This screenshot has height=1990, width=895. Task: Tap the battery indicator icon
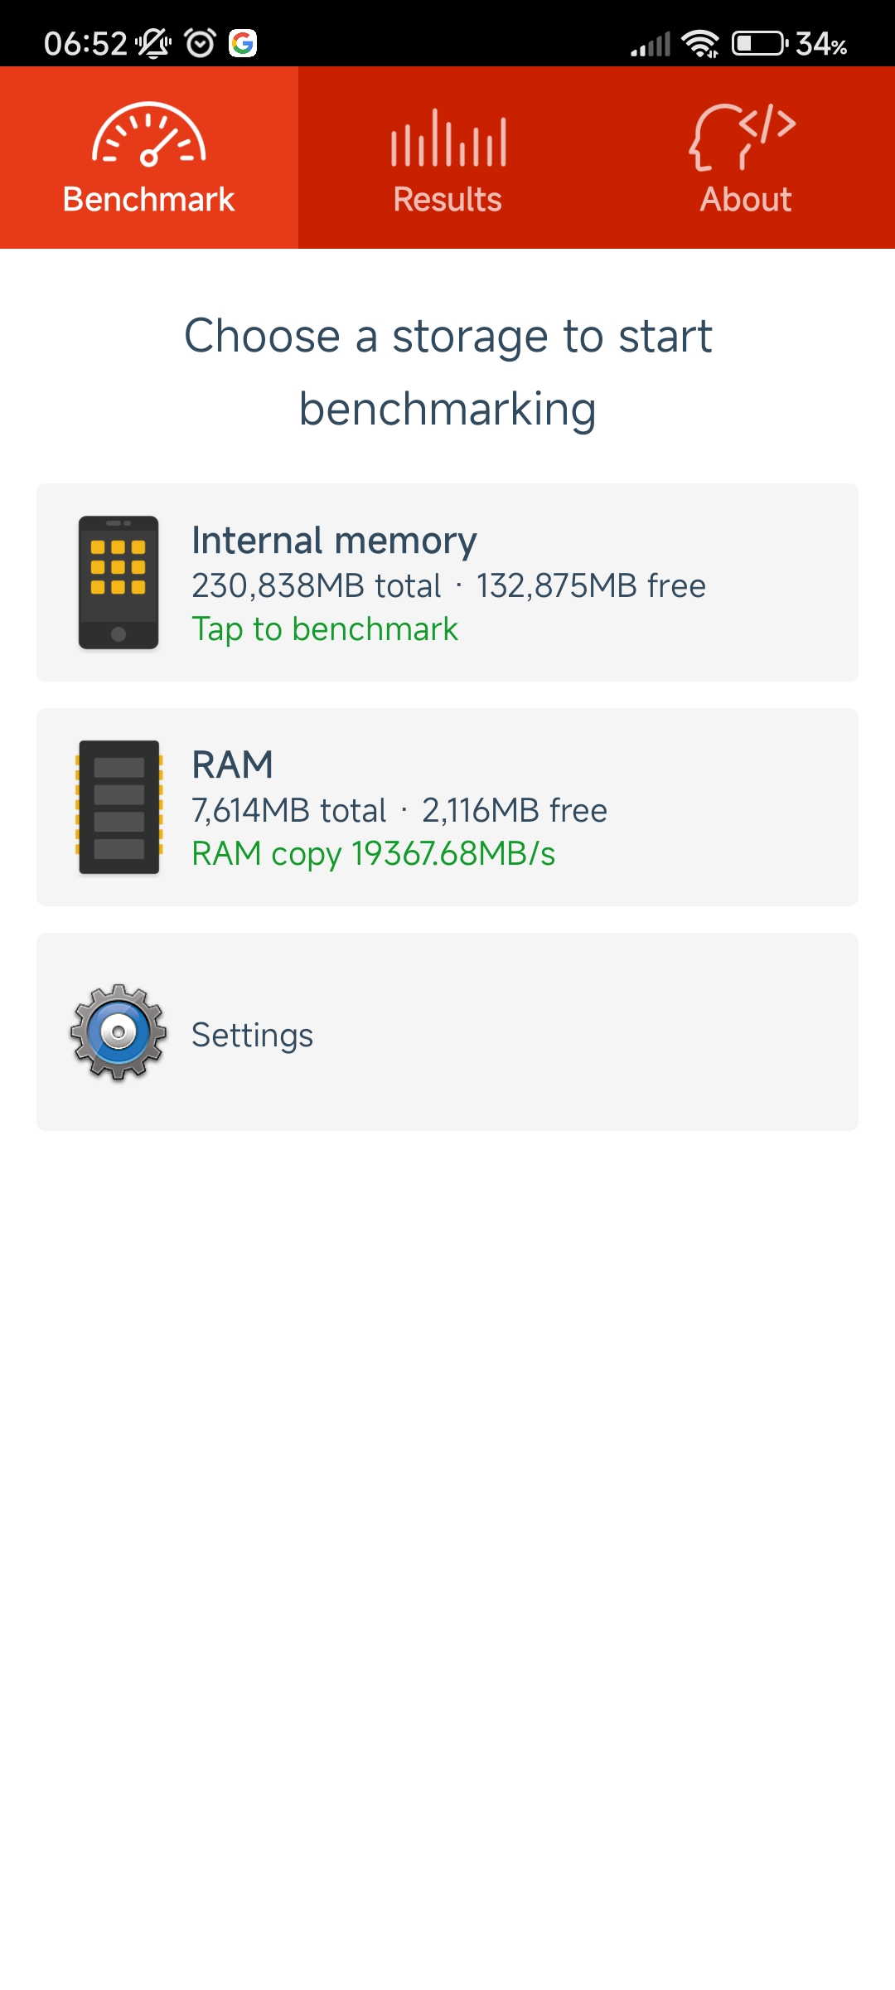pos(760,43)
